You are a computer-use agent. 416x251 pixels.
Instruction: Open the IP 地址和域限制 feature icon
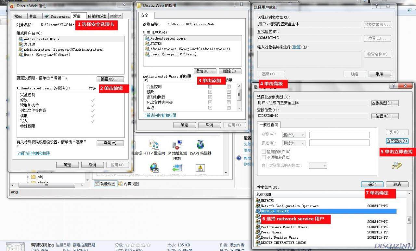point(177,144)
